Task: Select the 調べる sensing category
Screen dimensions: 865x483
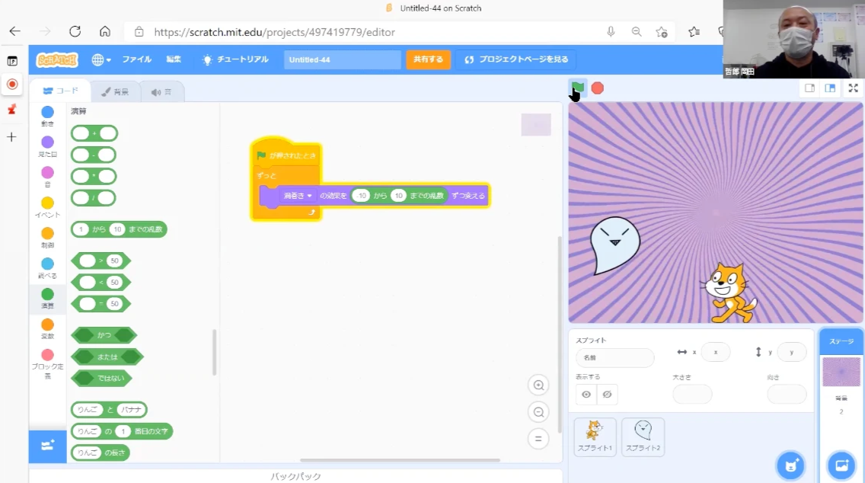Action: pyautogui.click(x=47, y=268)
